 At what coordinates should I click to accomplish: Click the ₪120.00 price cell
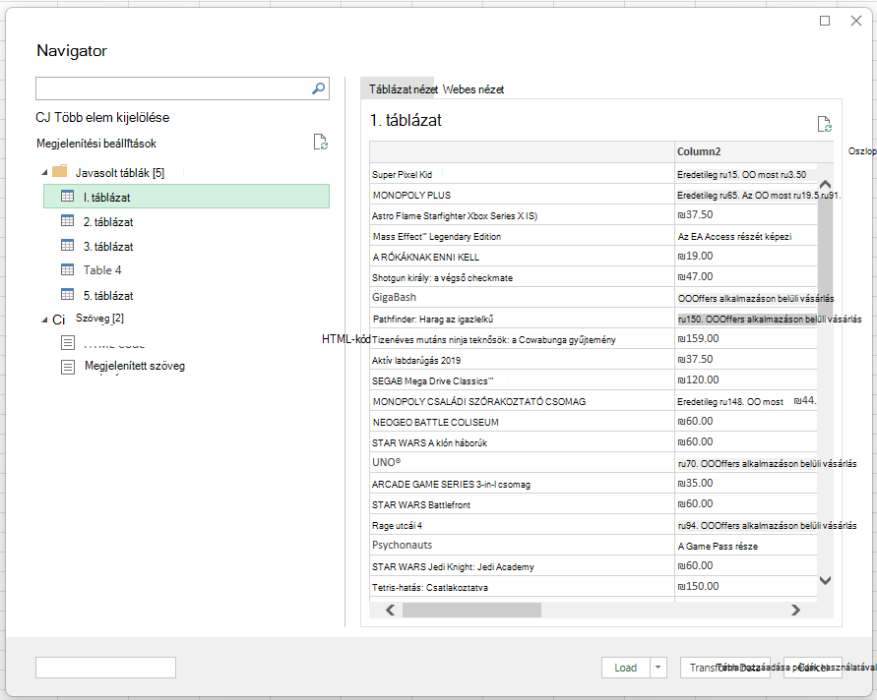[745, 379]
